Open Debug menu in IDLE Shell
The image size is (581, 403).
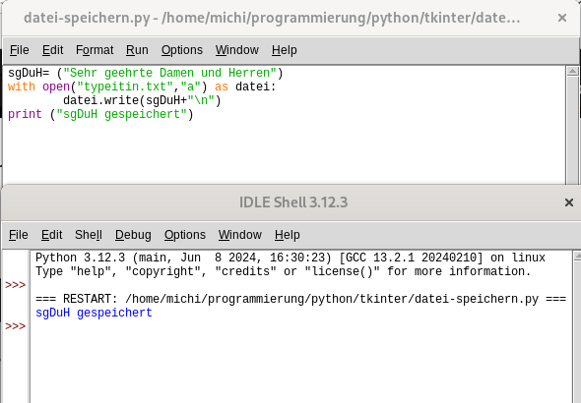(133, 235)
